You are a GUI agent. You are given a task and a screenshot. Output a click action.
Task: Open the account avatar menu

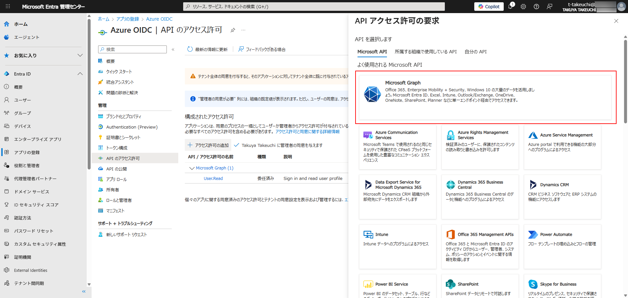pyautogui.click(x=621, y=7)
